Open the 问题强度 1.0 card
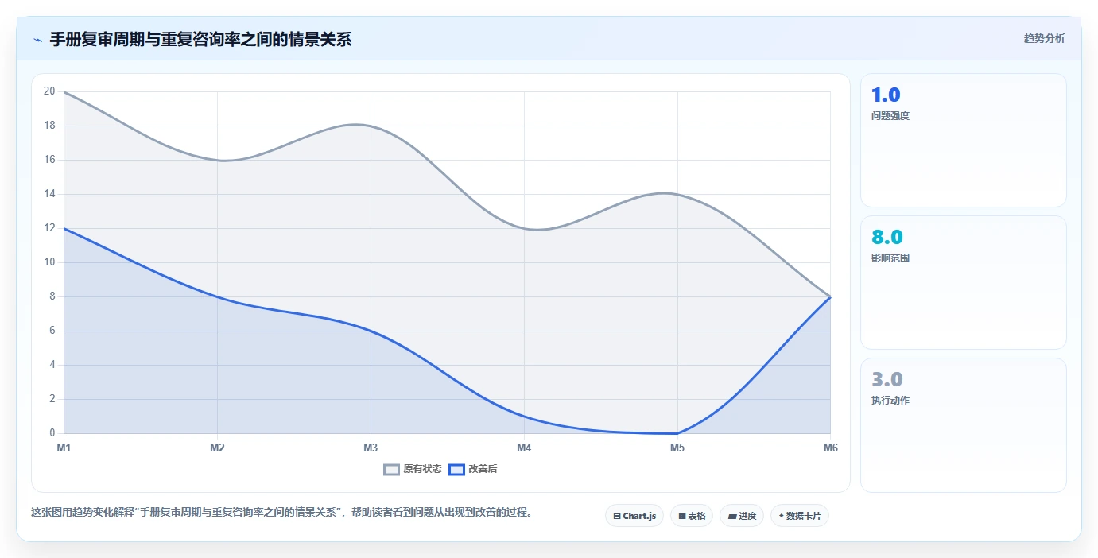The width and height of the screenshot is (1098, 558). pyautogui.click(x=964, y=141)
